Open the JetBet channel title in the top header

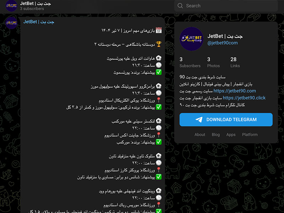(x=35, y=4)
